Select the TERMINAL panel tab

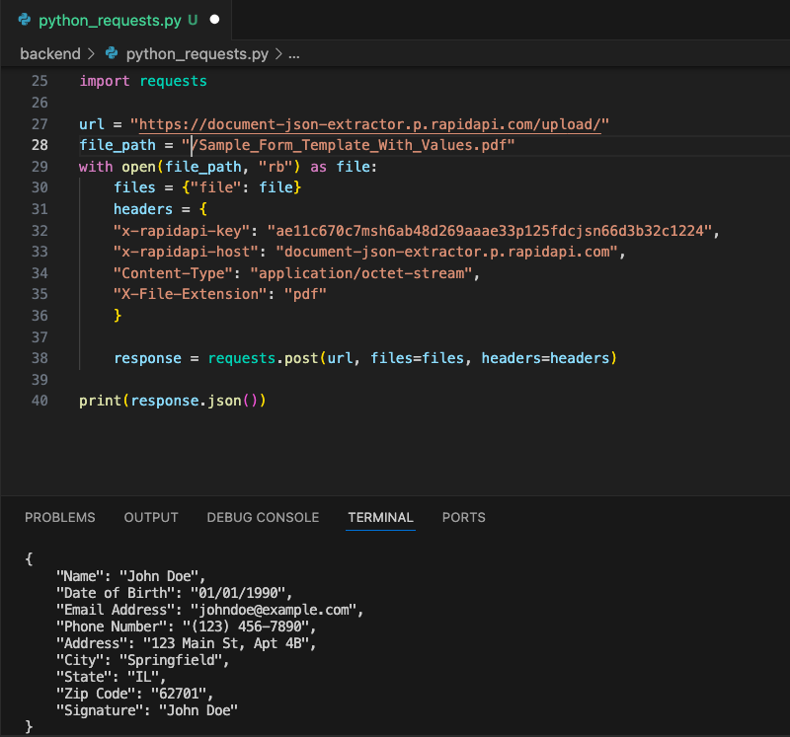[380, 517]
